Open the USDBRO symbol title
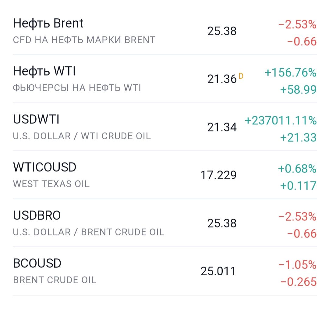The image size is (329, 311). 37,215
